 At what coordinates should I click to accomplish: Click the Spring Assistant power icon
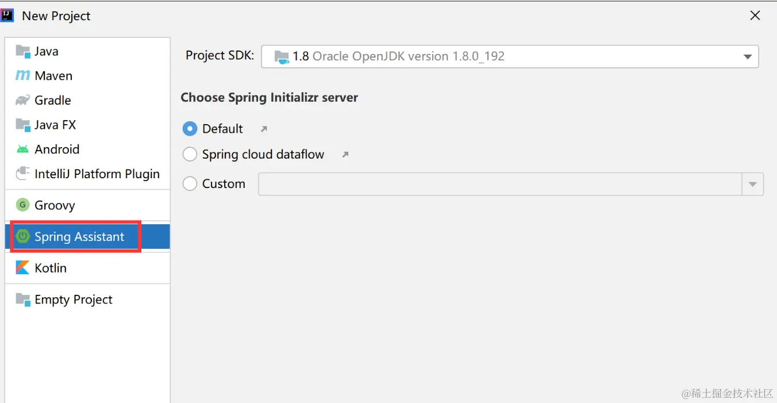pyautogui.click(x=22, y=236)
